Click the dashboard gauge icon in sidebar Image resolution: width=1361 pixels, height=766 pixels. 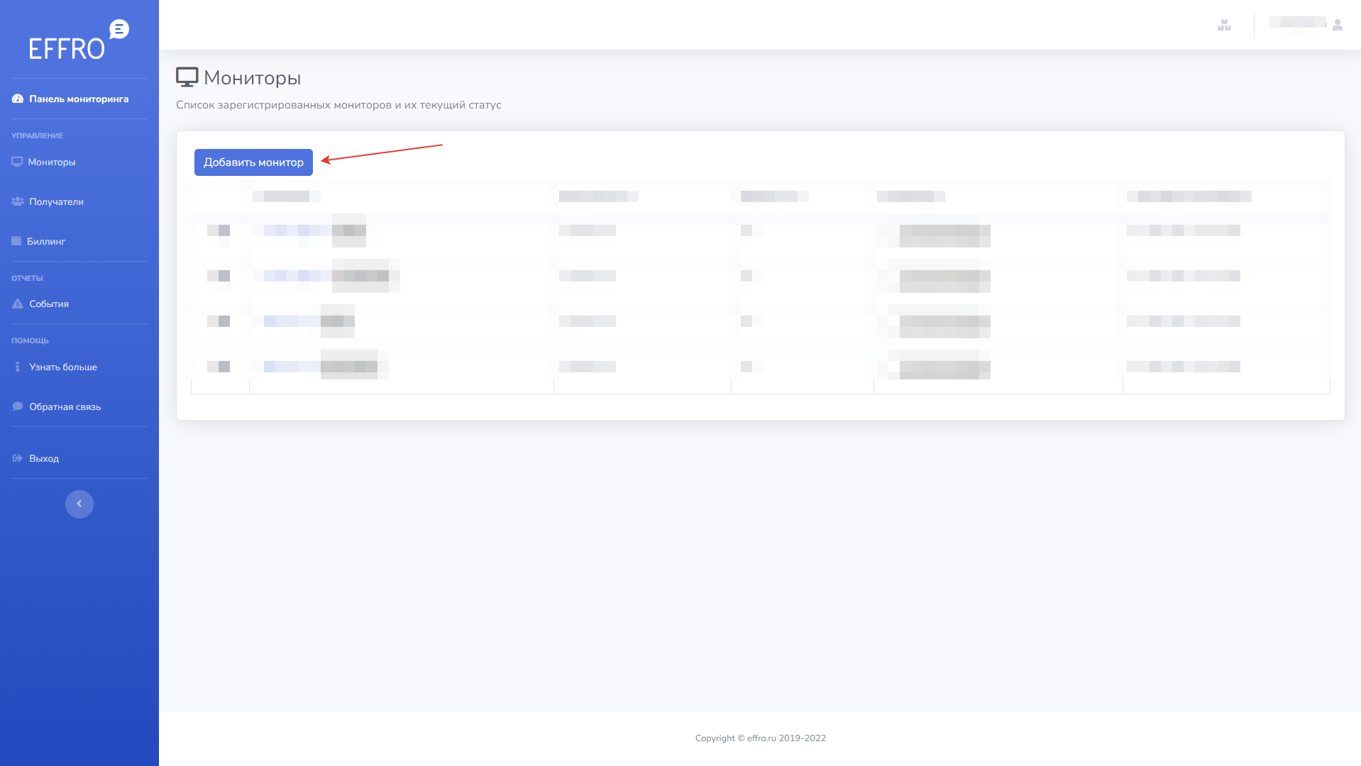point(18,99)
